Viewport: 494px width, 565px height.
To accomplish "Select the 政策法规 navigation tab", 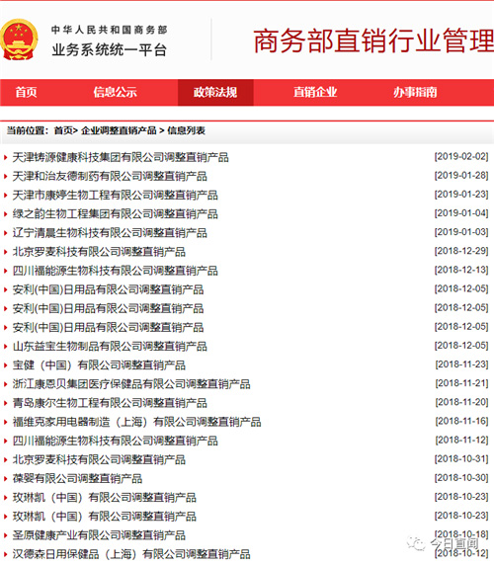I will click(215, 92).
